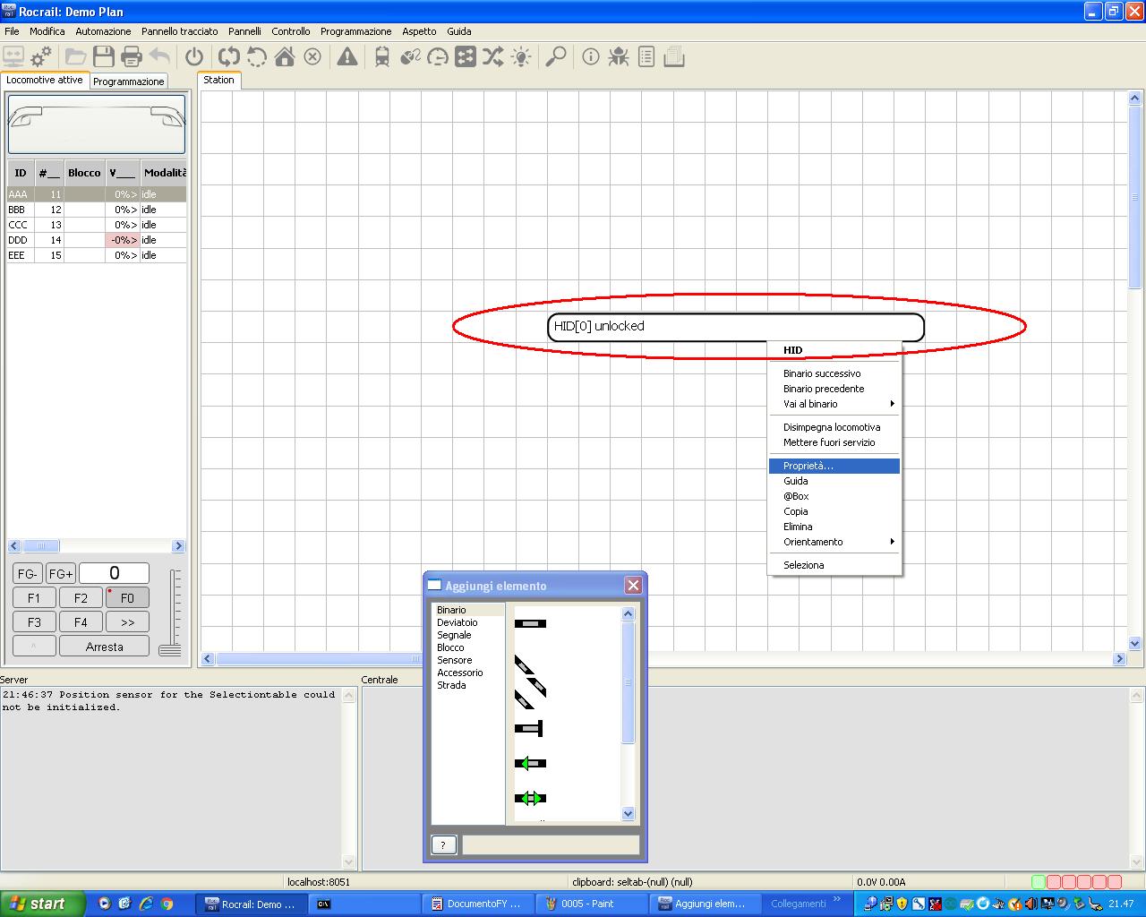Click the warning triangle emergency icon

pos(347,57)
